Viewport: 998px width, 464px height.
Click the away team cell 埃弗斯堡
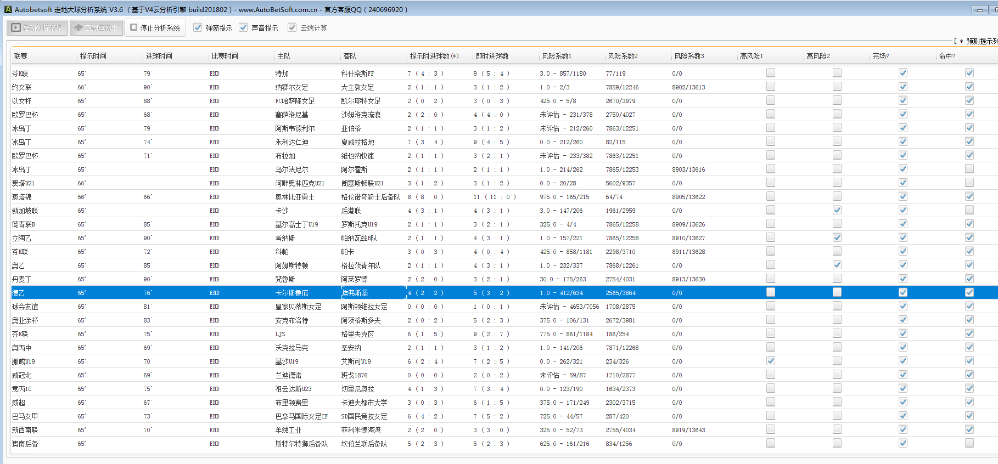pyautogui.click(x=355, y=293)
